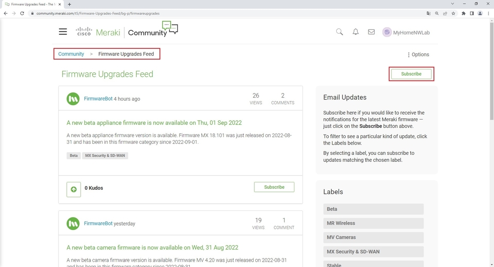Viewport: 494px width, 267px height.
Task: Open the hamburger navigation menu
Action: tap(63, 32)
